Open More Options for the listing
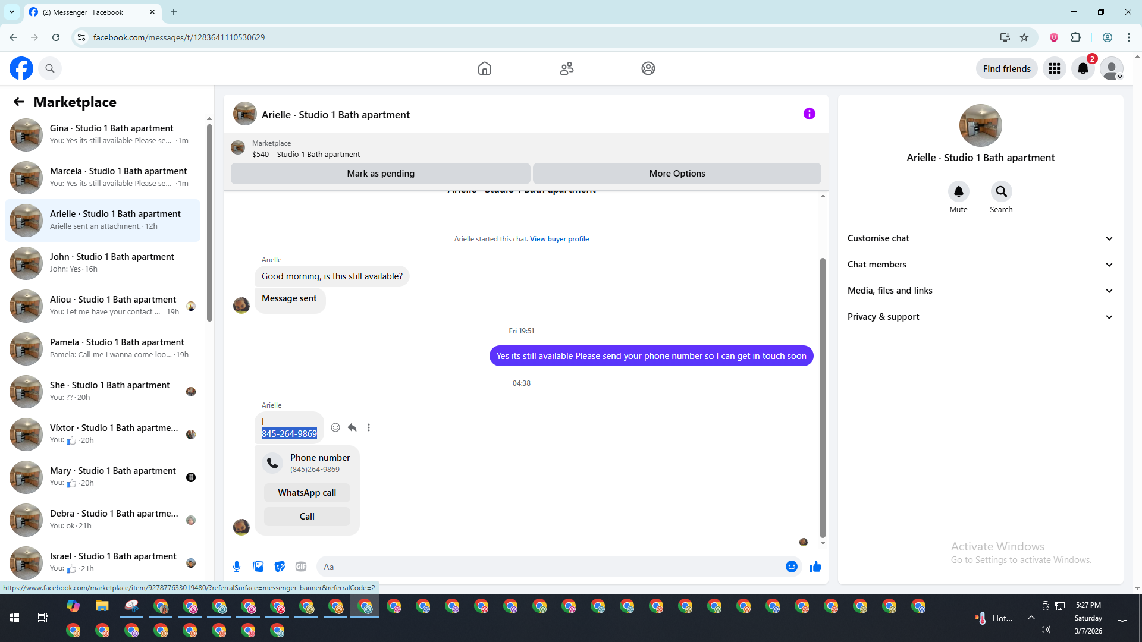 677,174
